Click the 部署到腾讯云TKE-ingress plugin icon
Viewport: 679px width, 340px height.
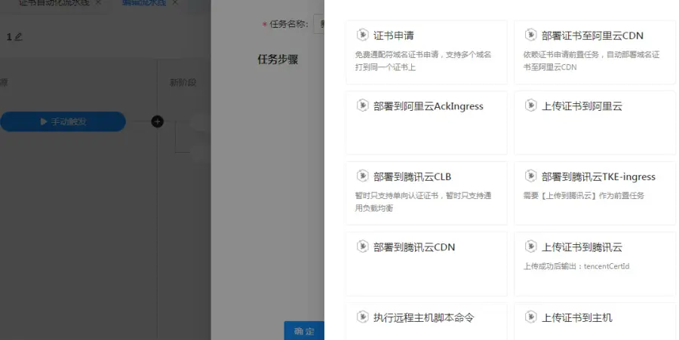[x=531, y=176]
